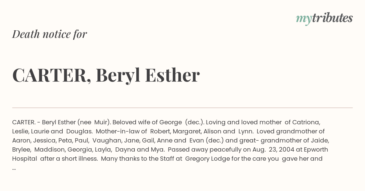Click "Loved grandmother of" phrase
Image resolution: width=365 pixels, height=191 pixels.
[290, 131]
